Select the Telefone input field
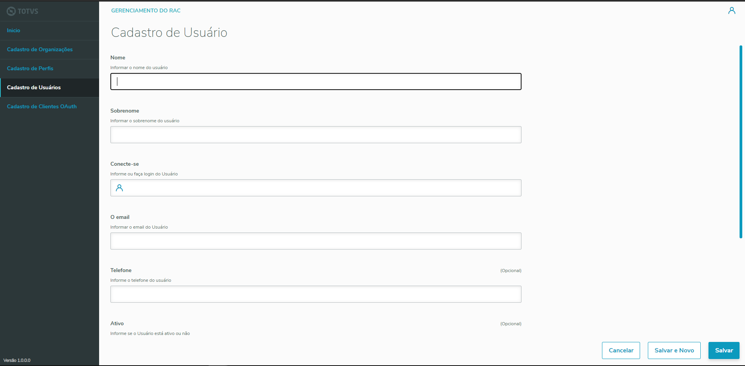745x366 pixels. tap(316, 294)
